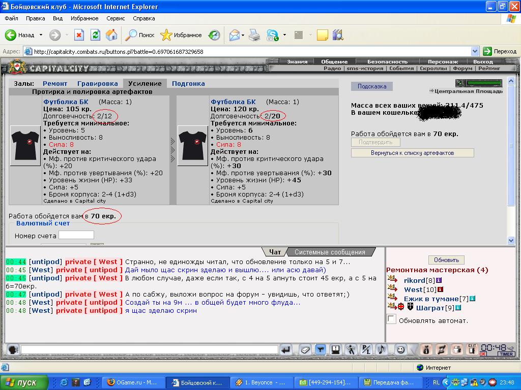
Task: Click the Mail envelope icon in IE toolbar
Action: click(235, 35)
